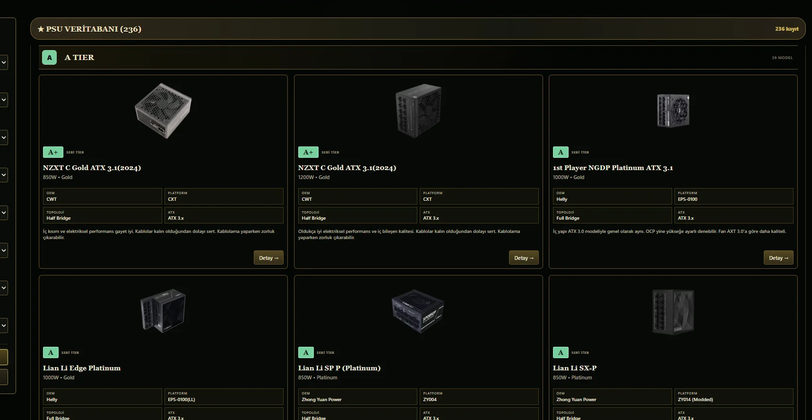812x420 pixels.
Task: Open the NZXT C Gold 850W product image
Action: [x=163, y=111]
